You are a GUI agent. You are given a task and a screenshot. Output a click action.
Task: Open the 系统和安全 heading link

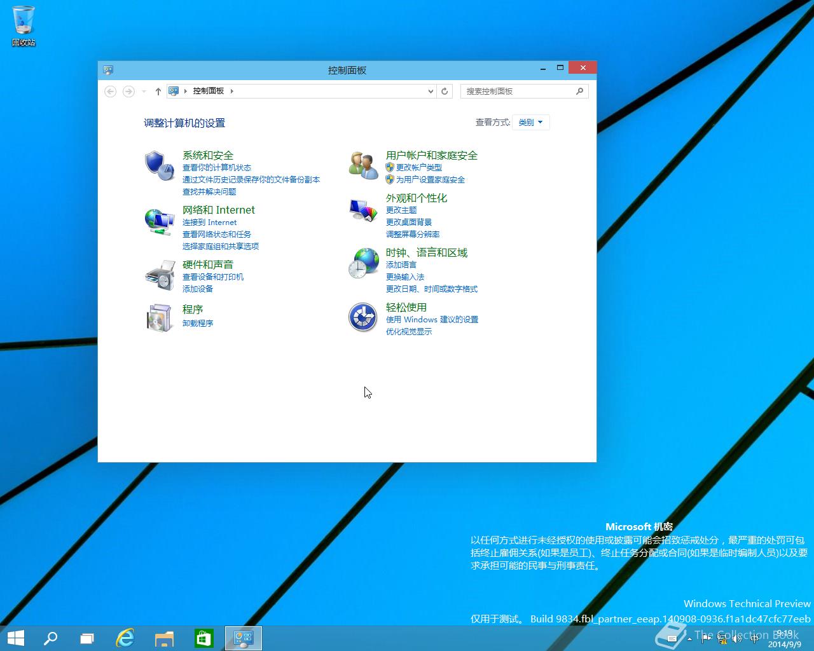tap(208, 155)
